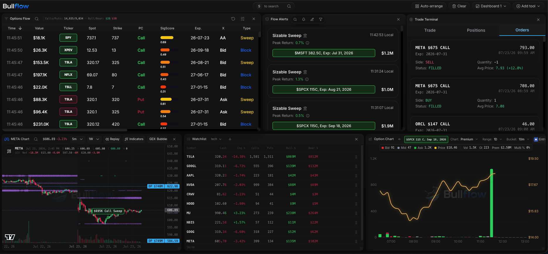Viewport: 548px width, 254px height.
Task: Open the Dashboard 1 dropdown
Action: pos(491,6)
